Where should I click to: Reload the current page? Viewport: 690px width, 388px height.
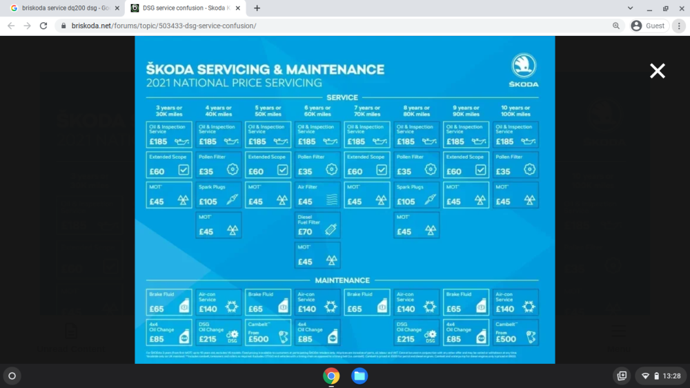pyautogui.click(x=43, y=26)
